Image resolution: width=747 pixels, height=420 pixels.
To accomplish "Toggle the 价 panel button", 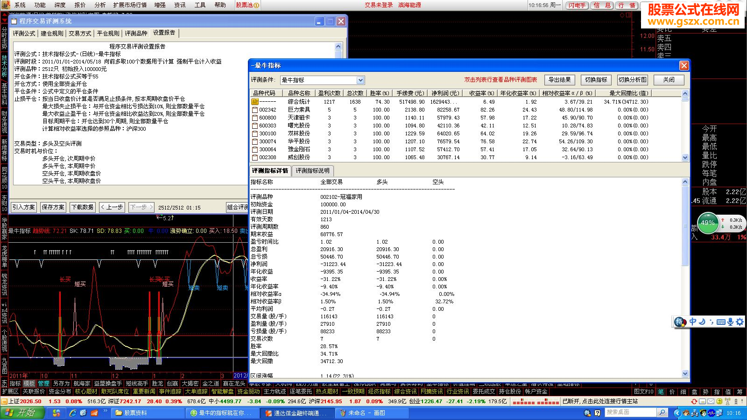I will coord(672,392).
